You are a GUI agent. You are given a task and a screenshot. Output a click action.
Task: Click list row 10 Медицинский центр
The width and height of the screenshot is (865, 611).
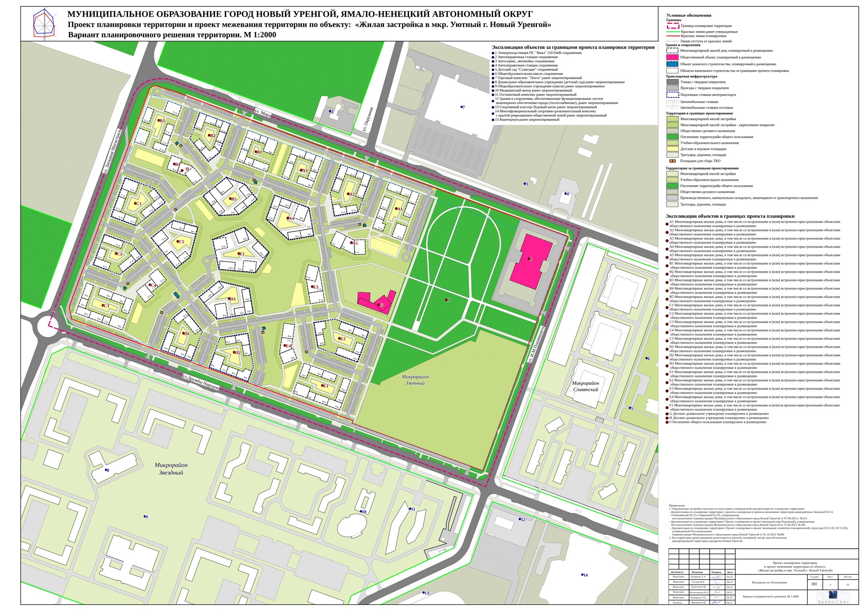[x=532, y=90]
